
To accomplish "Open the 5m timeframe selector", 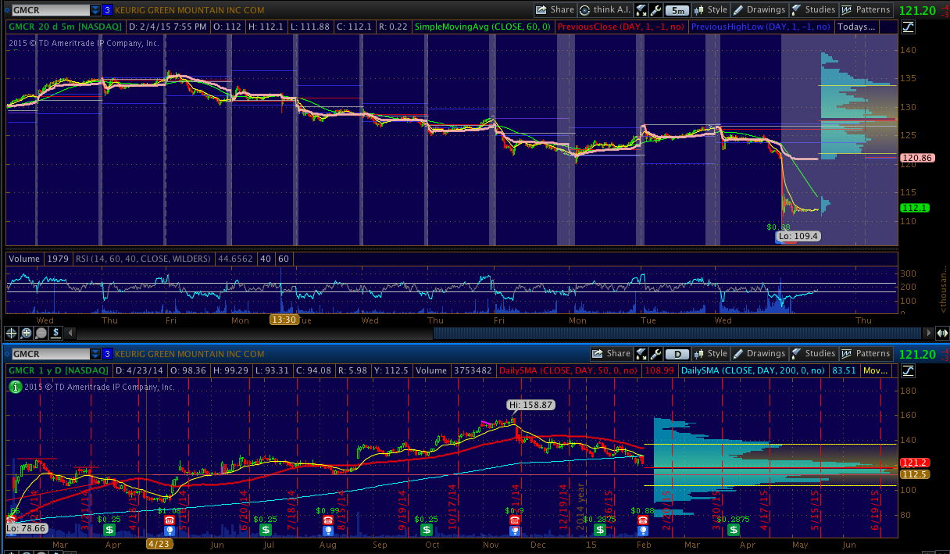I will click(x=678, y=10).
